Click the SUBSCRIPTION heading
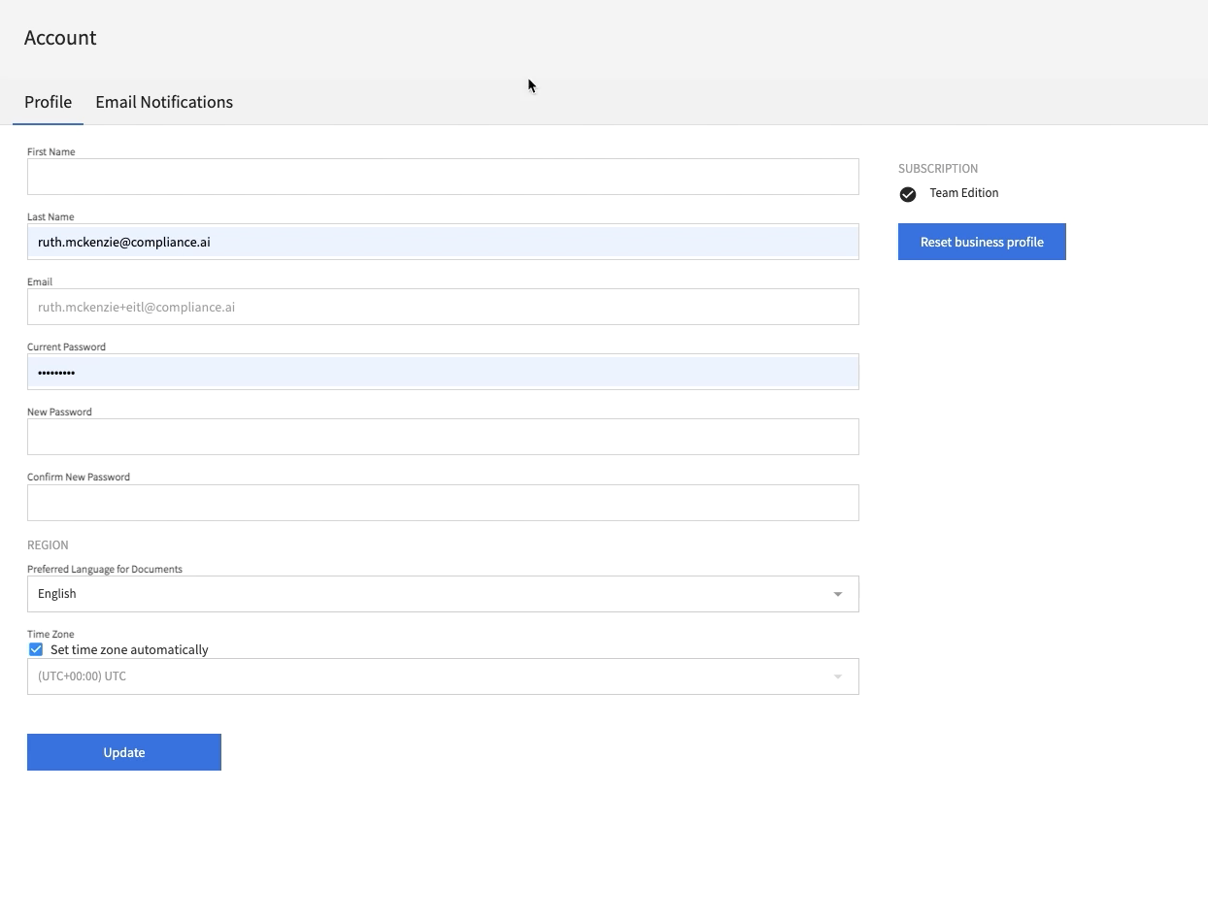This screenshot has width=1208, height=922. (938, 169)
